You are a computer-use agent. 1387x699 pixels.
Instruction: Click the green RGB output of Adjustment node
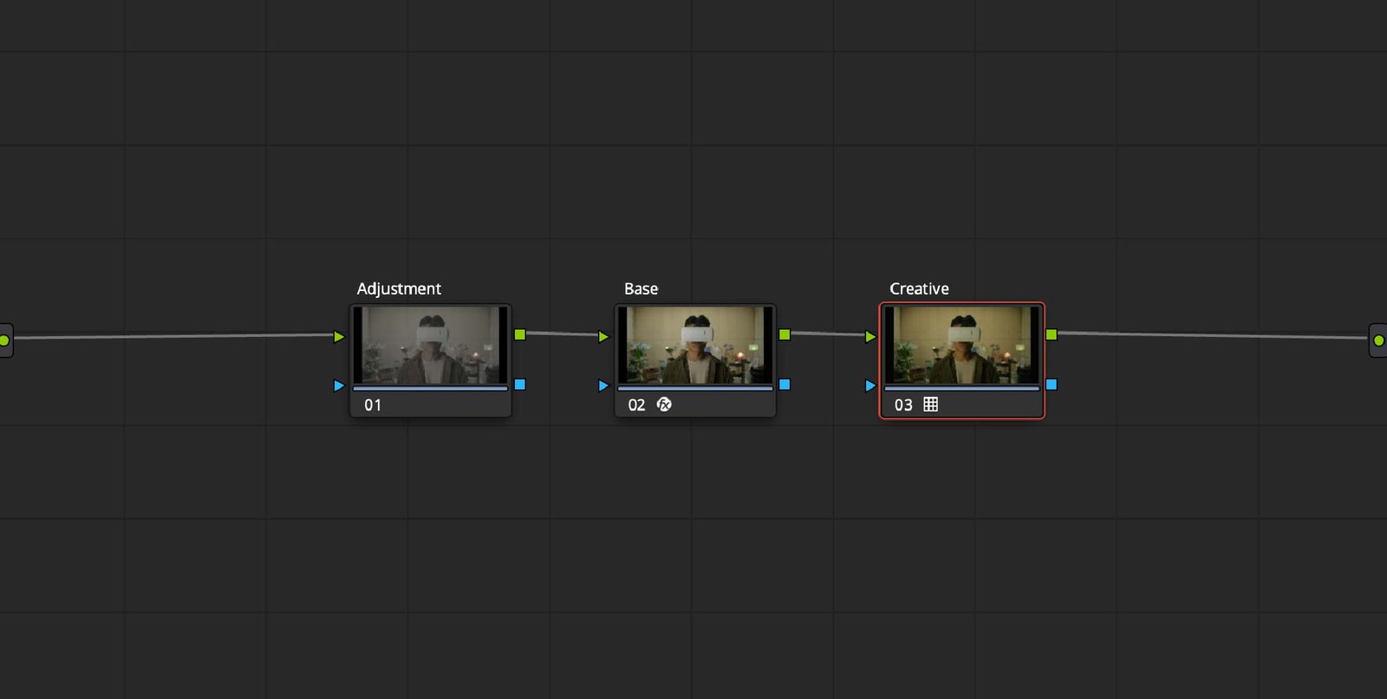tap(520, 334)
